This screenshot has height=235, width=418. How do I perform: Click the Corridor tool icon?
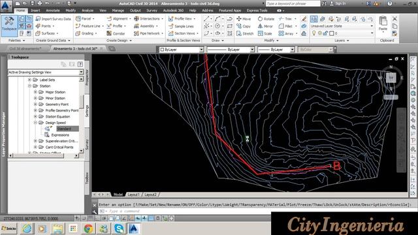[x=109, y=33]
